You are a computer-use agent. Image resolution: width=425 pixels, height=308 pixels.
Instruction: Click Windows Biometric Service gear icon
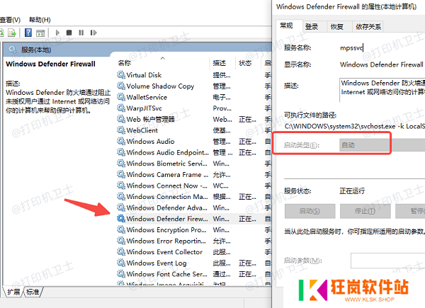pyautogui.click(x=121, y=164)
